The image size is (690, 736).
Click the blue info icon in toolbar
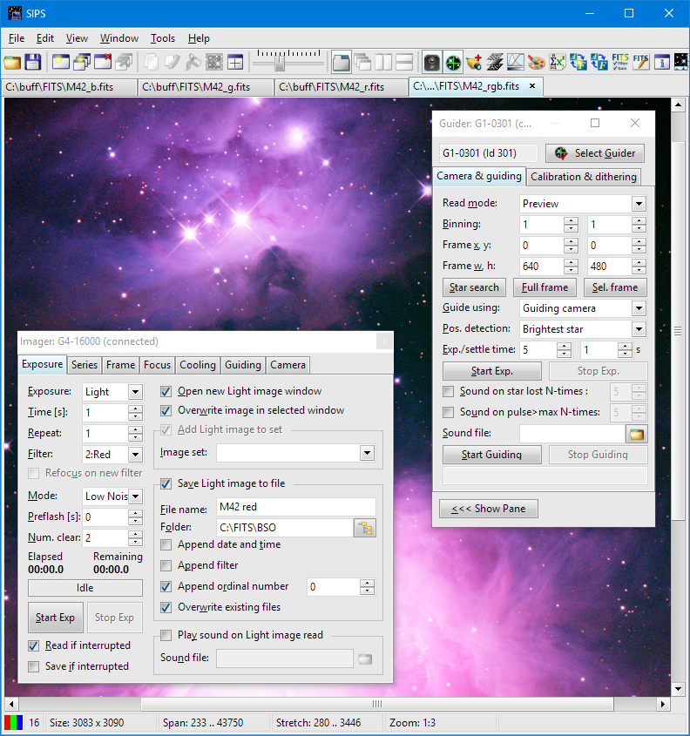tap(661, 62)
